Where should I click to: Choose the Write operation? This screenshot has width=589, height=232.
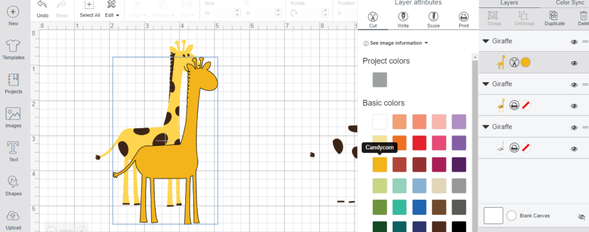(403, 20)
